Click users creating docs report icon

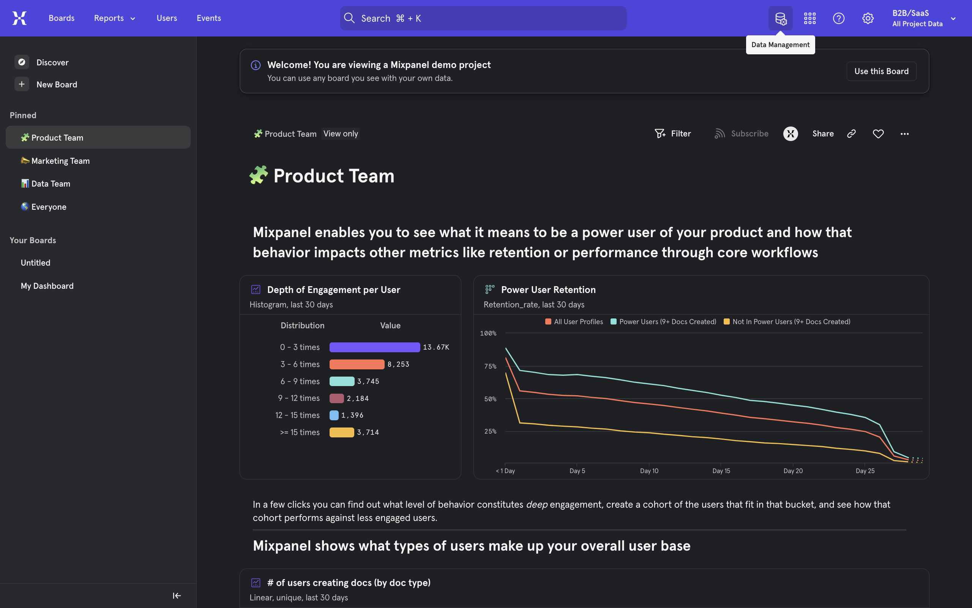point(256,582)
